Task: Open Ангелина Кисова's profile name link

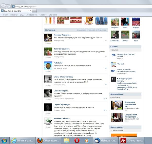Action: tap(62, 118)
